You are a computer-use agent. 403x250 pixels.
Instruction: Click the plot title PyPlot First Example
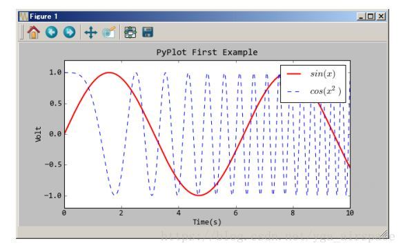click(207, 52)
